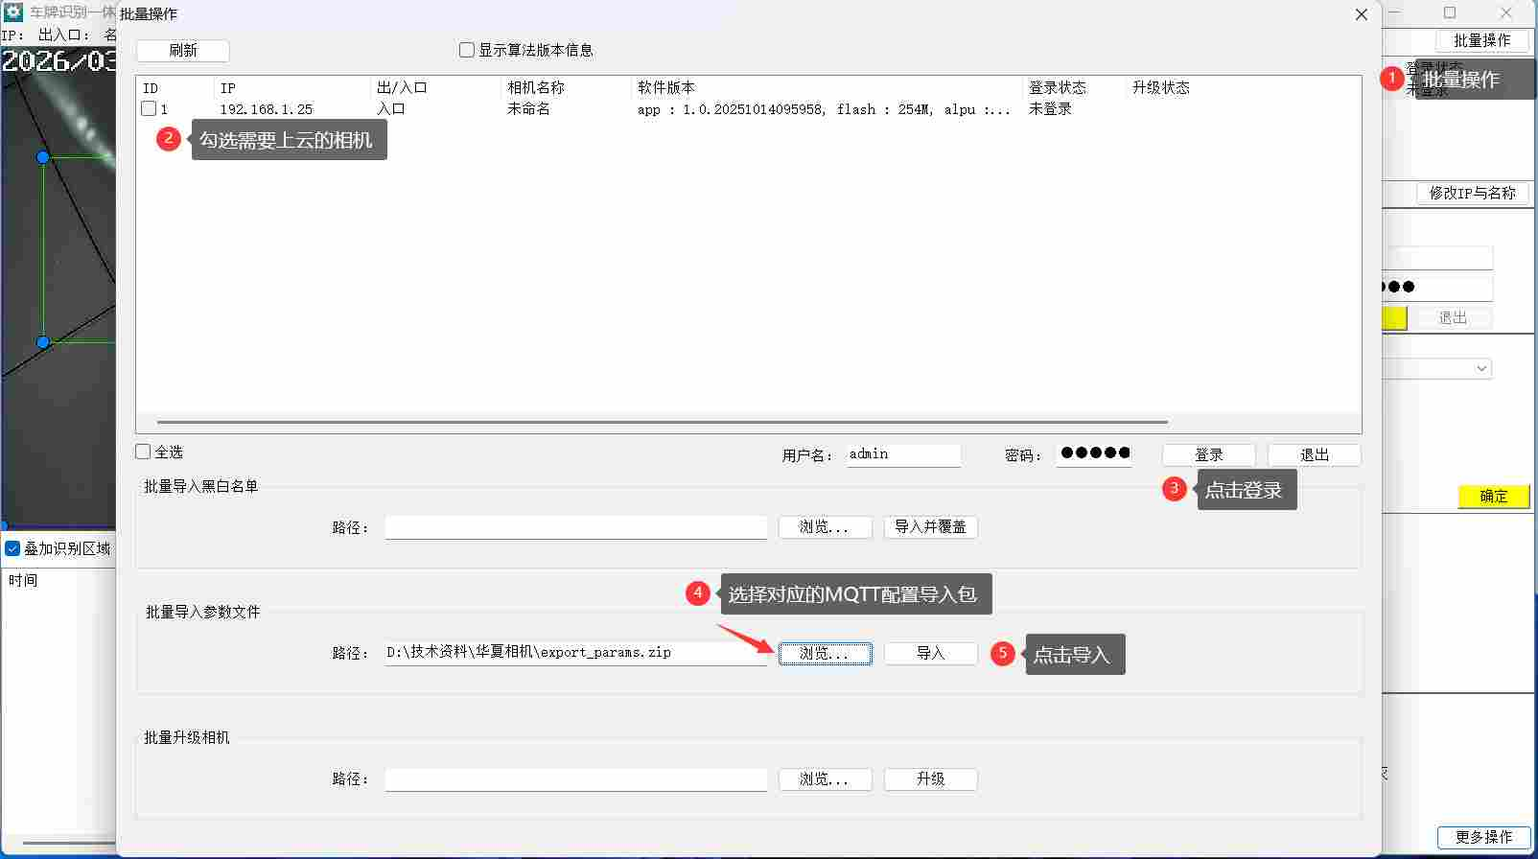Check camera row 1 checkbox
This screenshot has width=1538, height=859.
point(149,109)
